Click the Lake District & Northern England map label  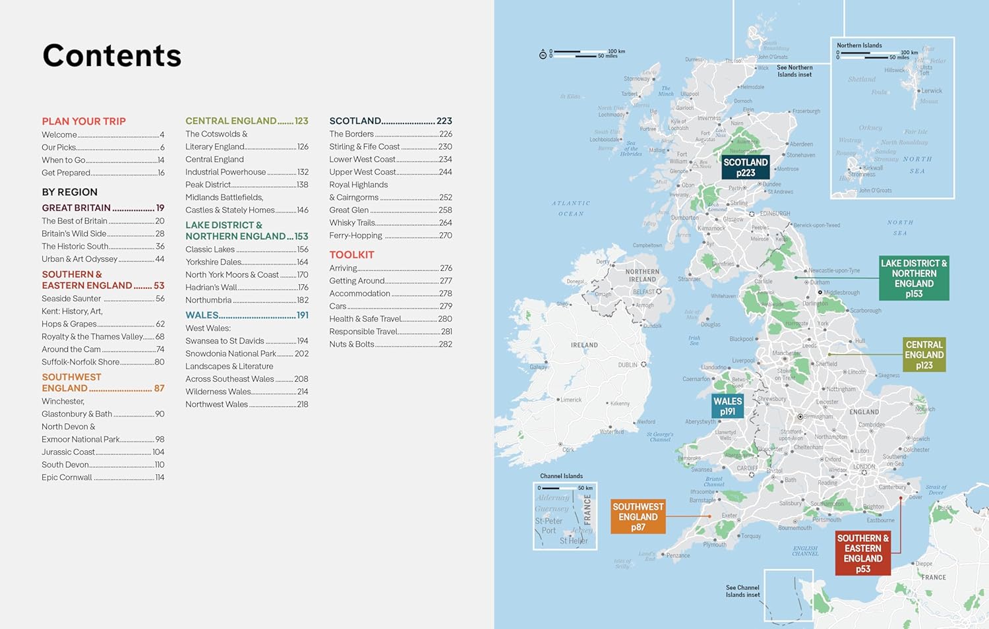coord(913,278)
